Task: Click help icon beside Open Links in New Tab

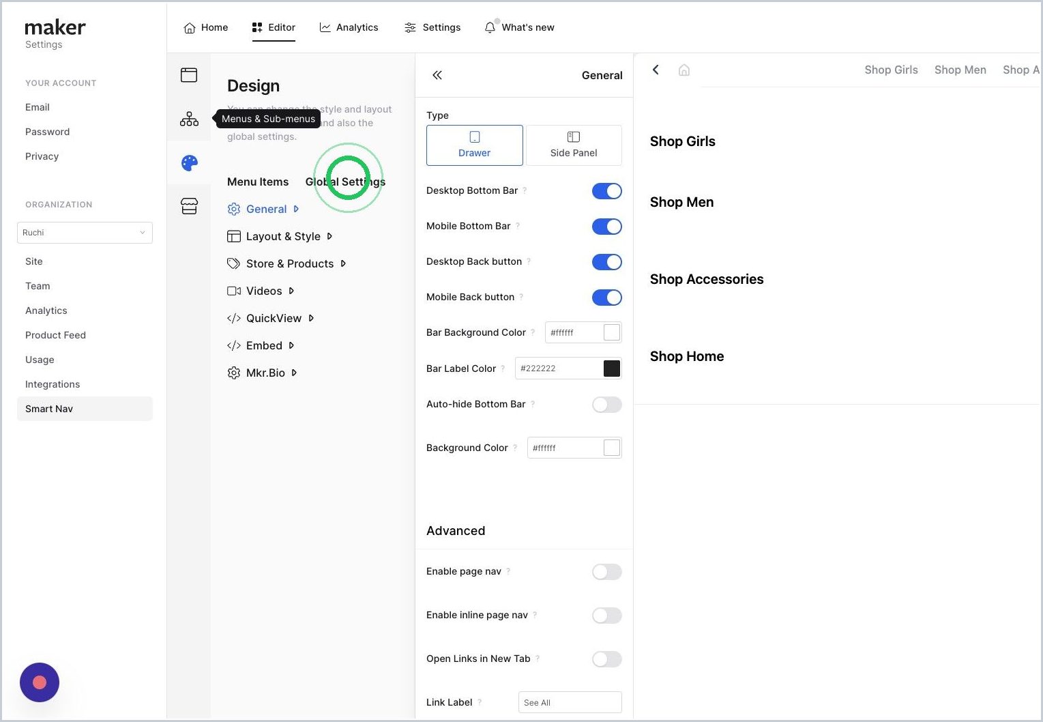Action: point(538,659)
